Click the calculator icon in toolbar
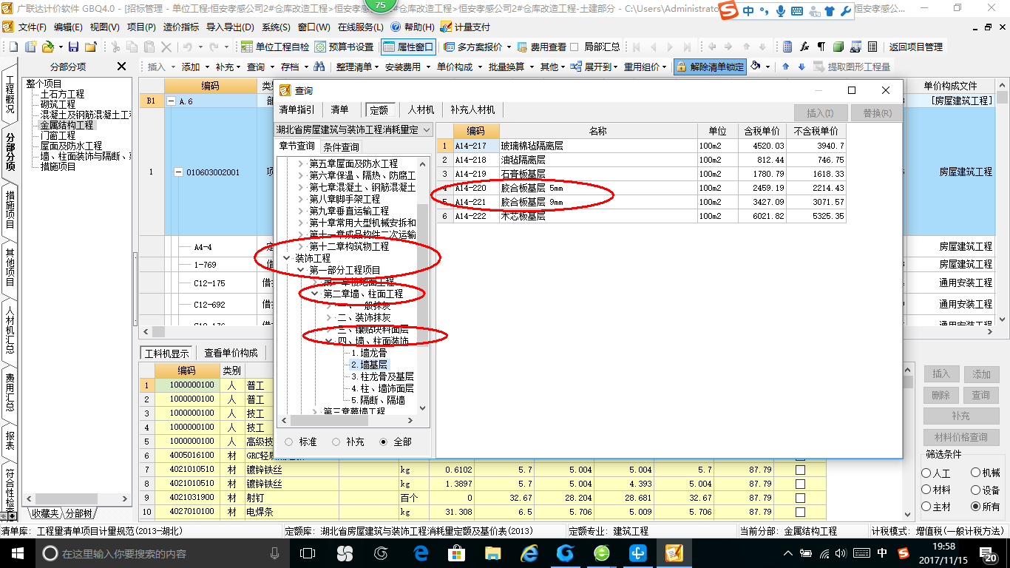Viewport: 1010px width, 568px height. coord(788,47)
